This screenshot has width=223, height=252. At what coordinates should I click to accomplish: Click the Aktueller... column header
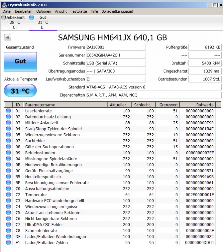pyautogui.click(x=120, y=105)
